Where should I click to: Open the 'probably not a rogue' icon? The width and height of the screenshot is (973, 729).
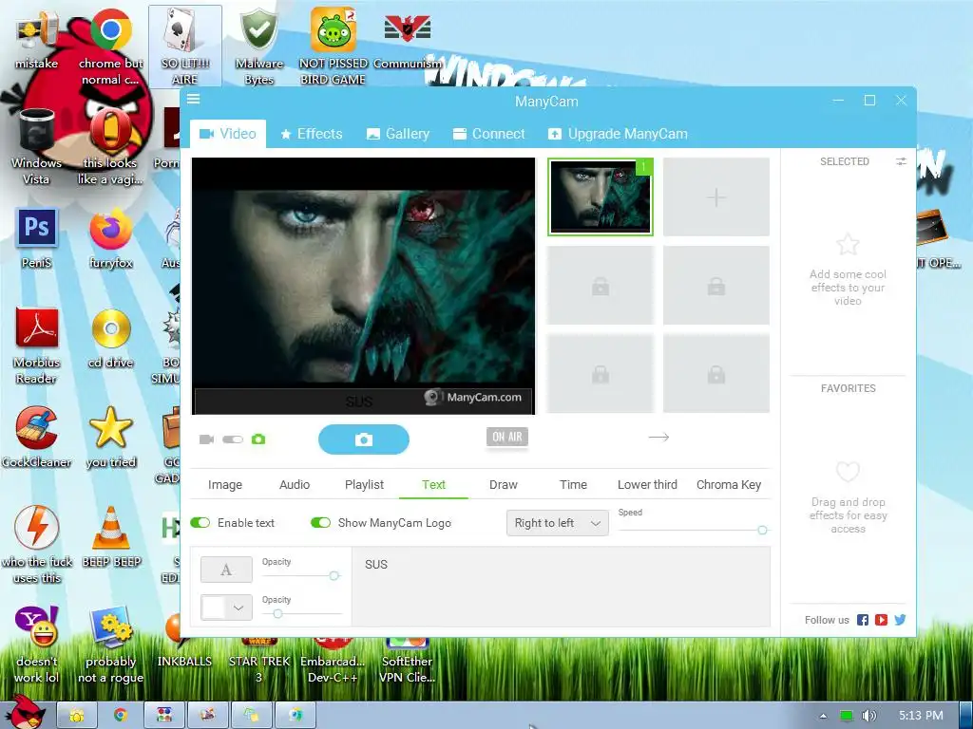tap(110, 645)
